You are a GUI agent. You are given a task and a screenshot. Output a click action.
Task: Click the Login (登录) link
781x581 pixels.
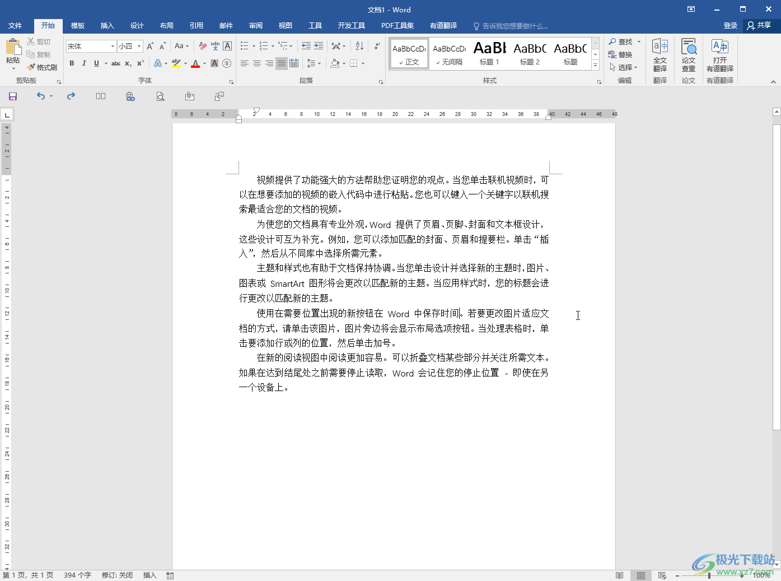click(730, 26)
